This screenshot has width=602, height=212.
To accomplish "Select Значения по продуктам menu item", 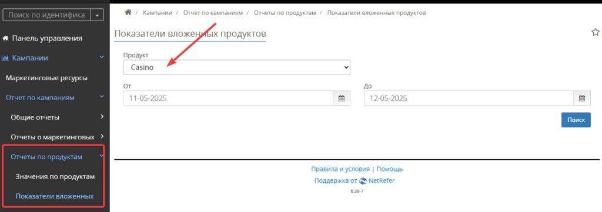I will click(55, 177).
